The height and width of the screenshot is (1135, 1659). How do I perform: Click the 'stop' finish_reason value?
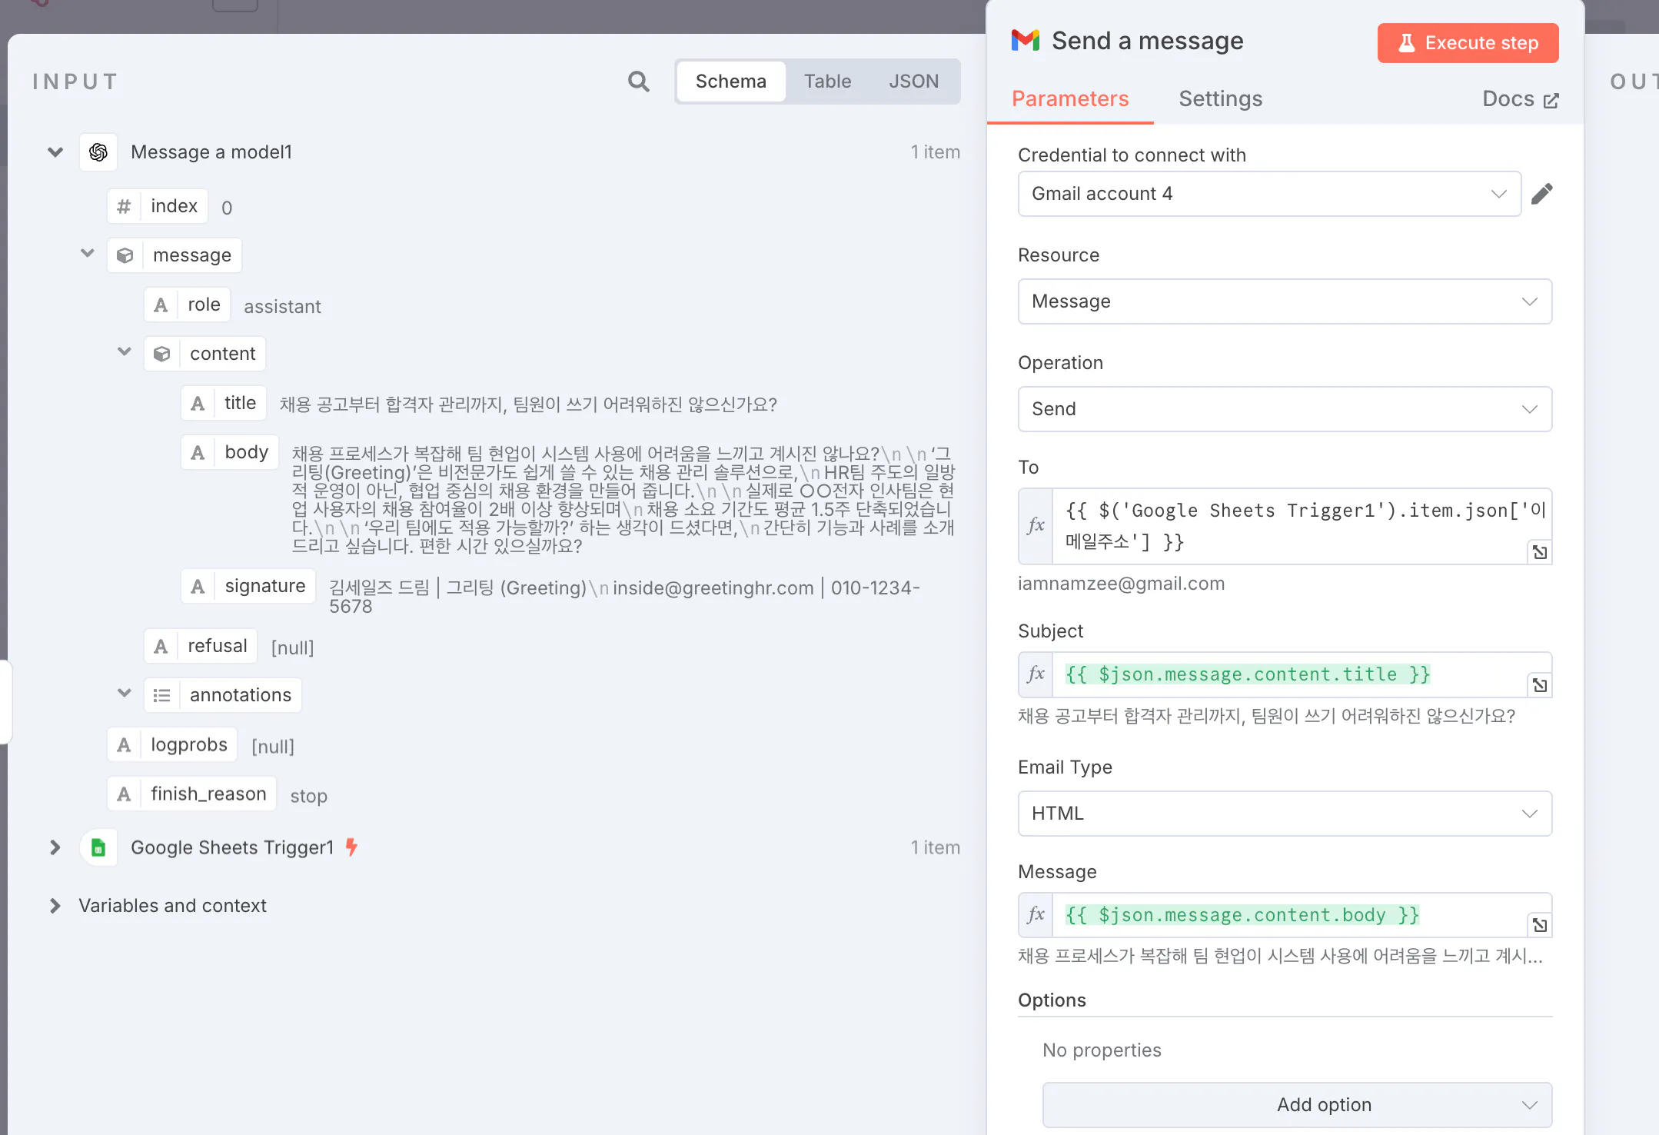click(x=308, y=796)
